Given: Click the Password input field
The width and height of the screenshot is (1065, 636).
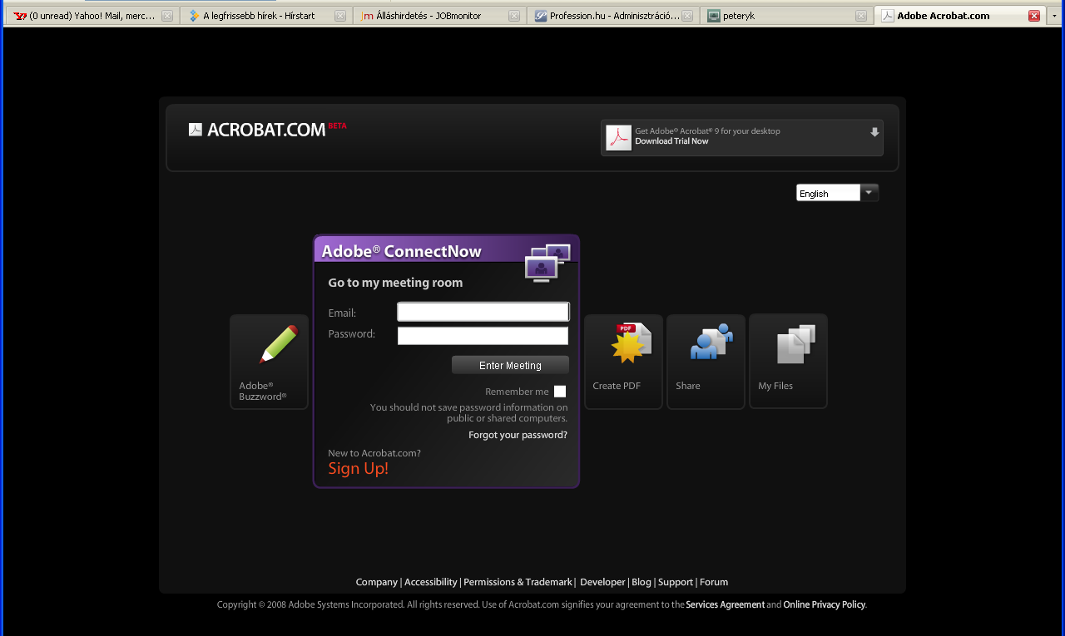Looking at the screenshot, I should click(483, 336).
